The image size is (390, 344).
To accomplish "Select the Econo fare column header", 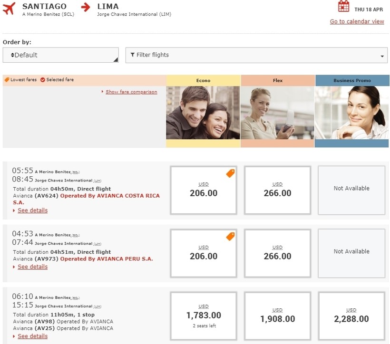I will point(203,80).
